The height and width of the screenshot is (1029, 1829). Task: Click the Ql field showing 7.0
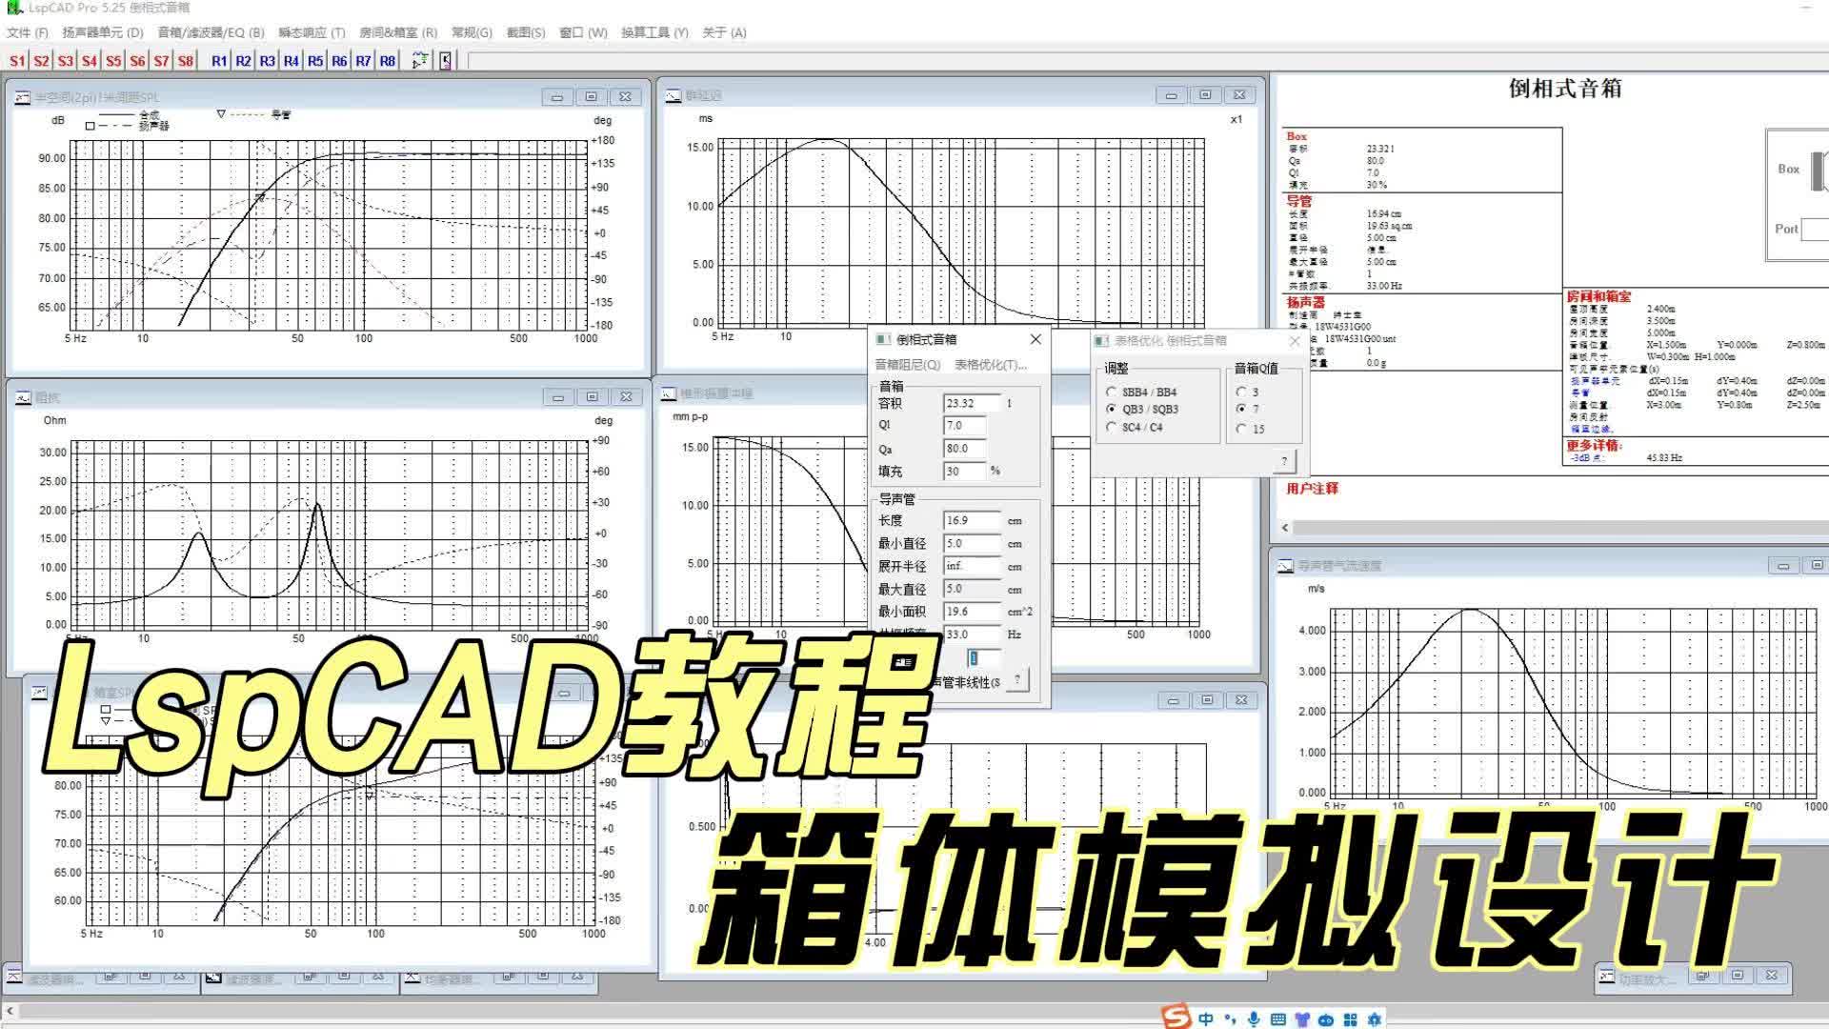pos(964,426)
